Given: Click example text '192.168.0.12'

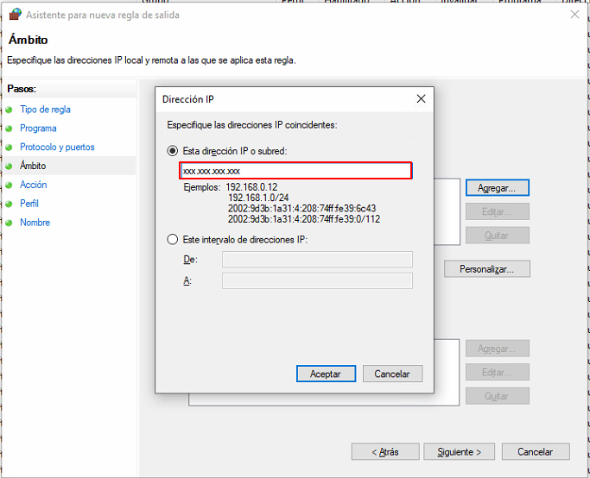Looking at the screenshot, I should click(x=251, y=187).
